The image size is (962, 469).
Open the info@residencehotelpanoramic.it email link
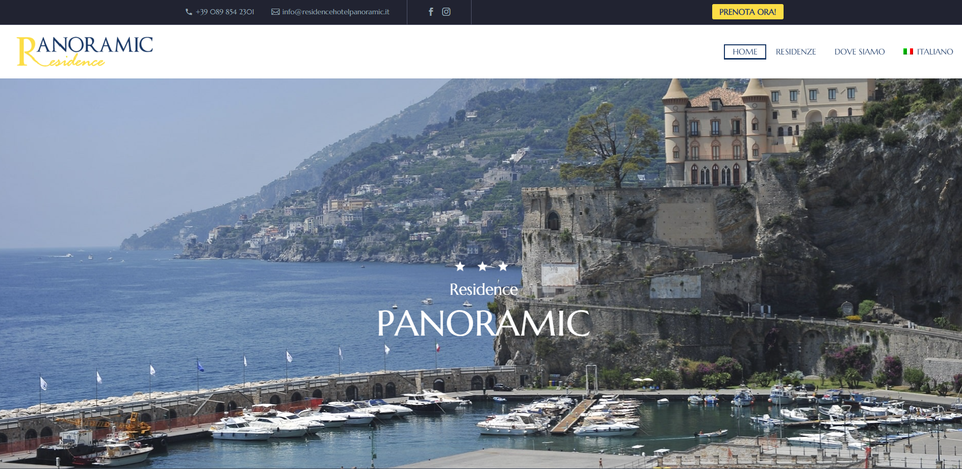(335, 12)
